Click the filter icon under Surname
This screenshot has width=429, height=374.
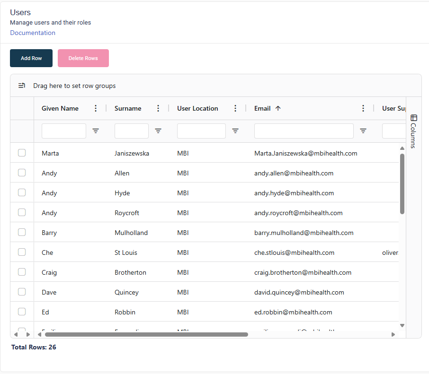[158, 131]
